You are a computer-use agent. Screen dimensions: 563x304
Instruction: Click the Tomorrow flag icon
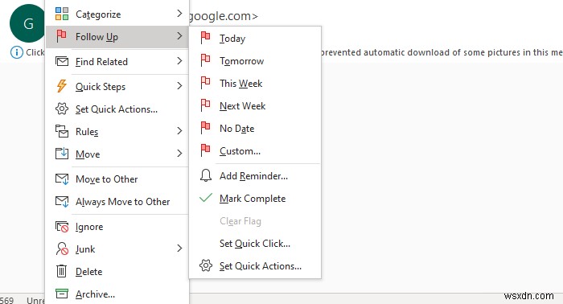coord(205,60)
